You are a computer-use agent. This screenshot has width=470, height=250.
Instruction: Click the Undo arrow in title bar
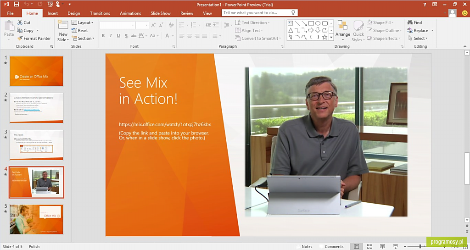27,4
